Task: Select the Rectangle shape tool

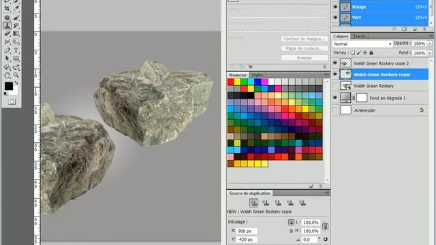Action: coord(16,59)
